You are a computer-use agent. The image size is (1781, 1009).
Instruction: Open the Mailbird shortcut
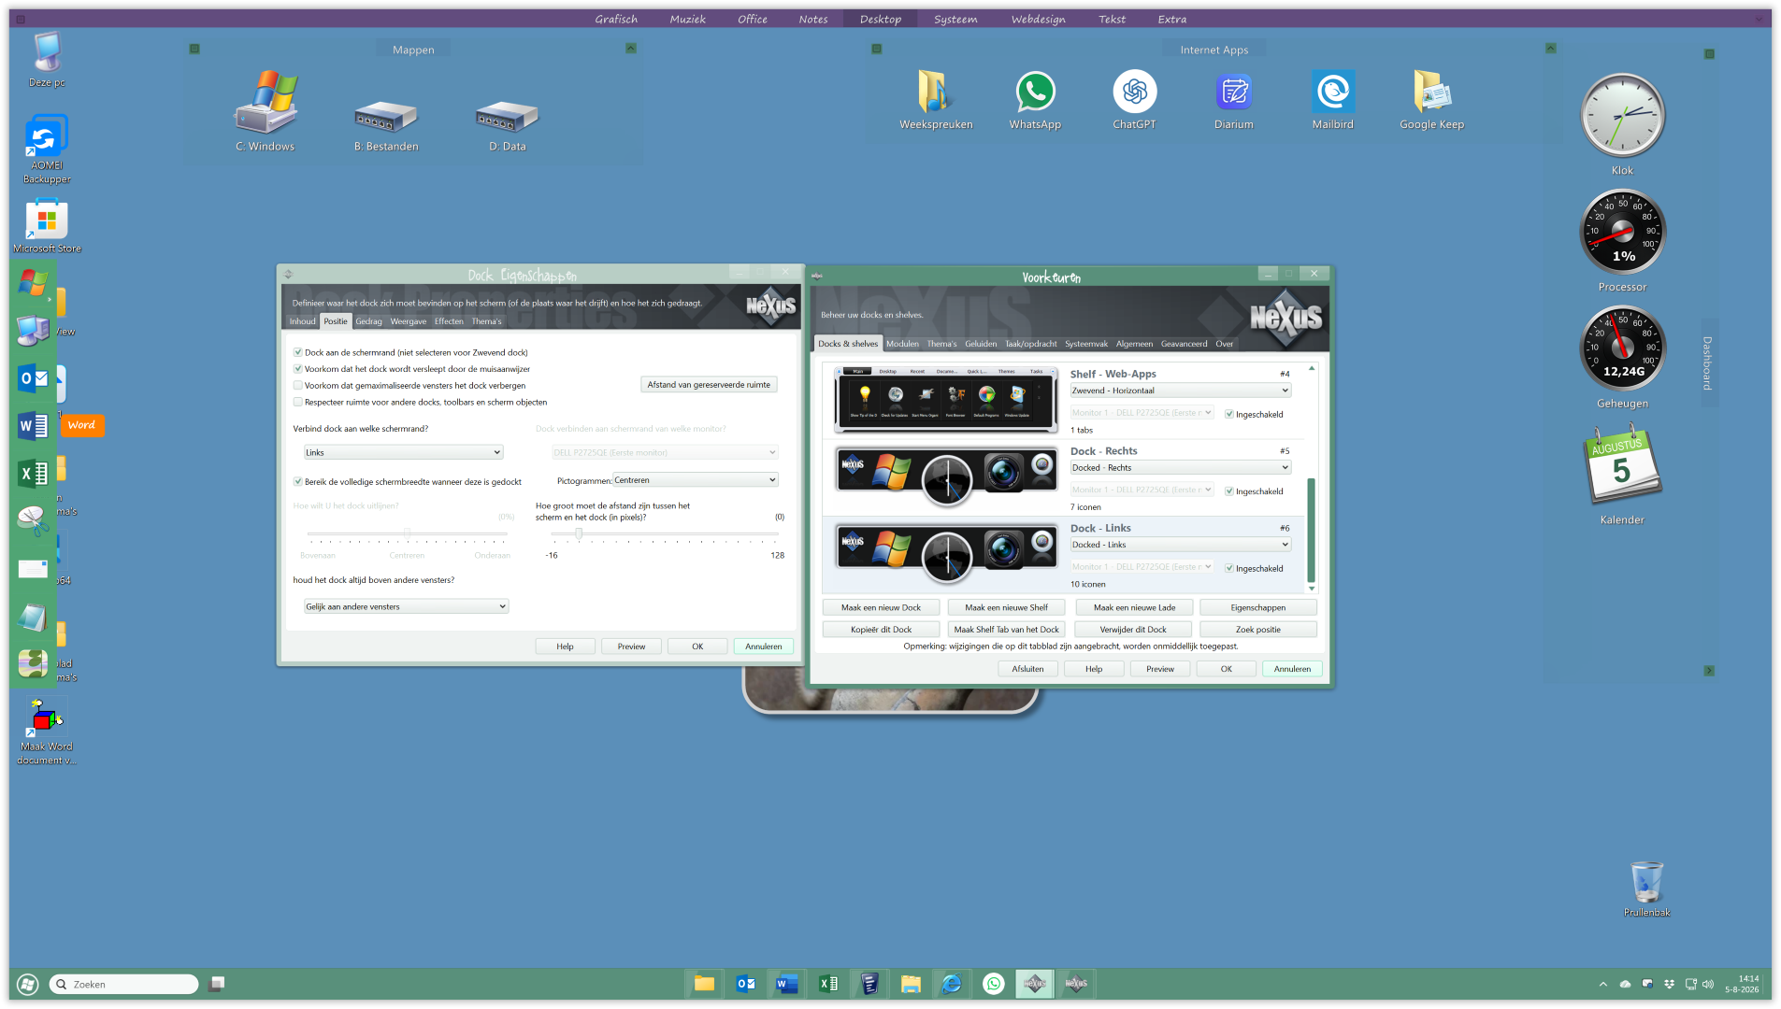click(x=1332, y=100)
